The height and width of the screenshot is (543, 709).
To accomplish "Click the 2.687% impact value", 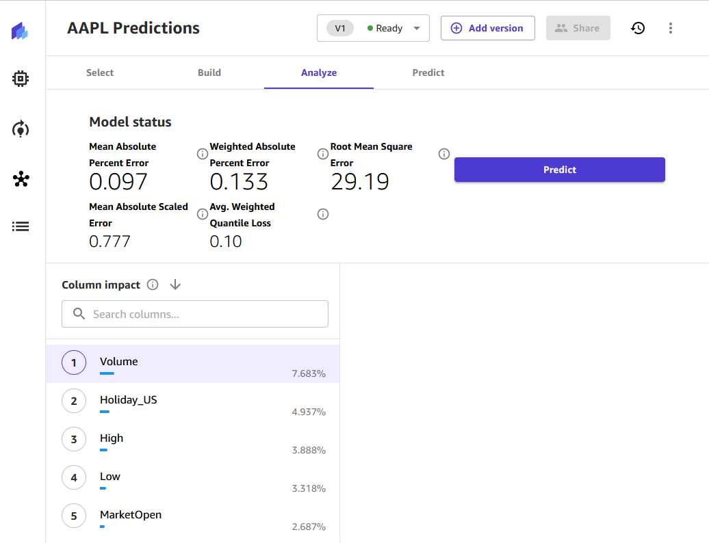I will pyautogui.click(x=309, y=527).
